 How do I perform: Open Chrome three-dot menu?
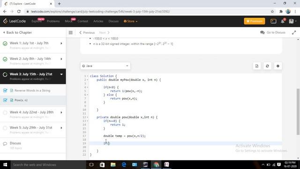tap(295, 11)
